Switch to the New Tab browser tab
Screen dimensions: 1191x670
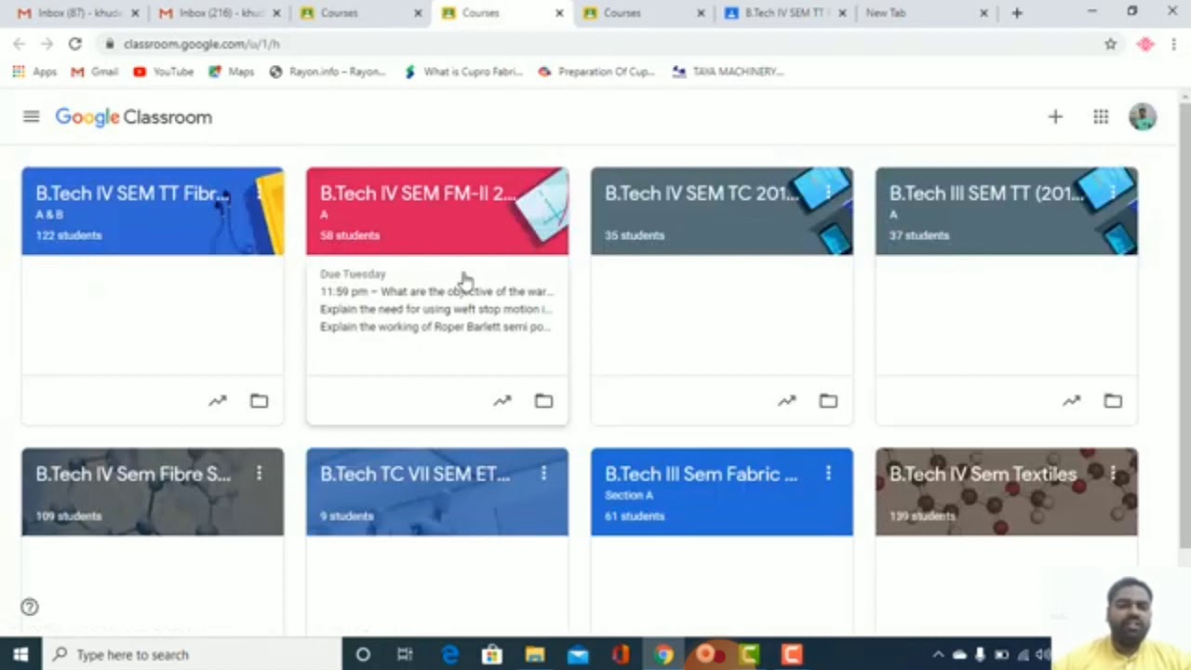925,13
